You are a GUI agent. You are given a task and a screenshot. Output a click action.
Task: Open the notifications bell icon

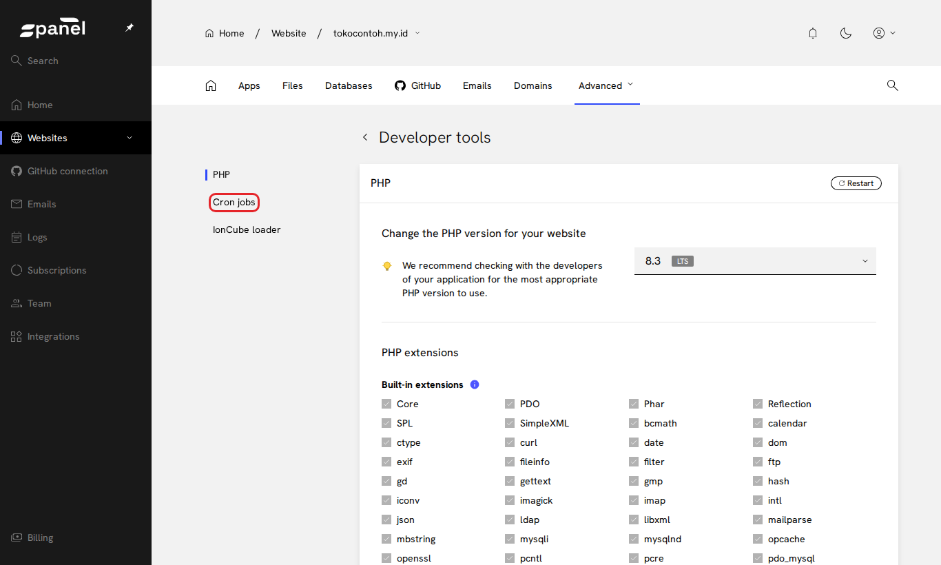[x=813, y=33]
